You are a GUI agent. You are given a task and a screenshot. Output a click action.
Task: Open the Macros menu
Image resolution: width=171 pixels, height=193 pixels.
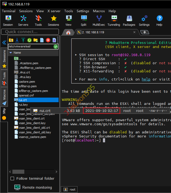coord(99,11)
